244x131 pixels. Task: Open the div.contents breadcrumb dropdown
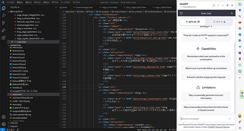(135, 12)
